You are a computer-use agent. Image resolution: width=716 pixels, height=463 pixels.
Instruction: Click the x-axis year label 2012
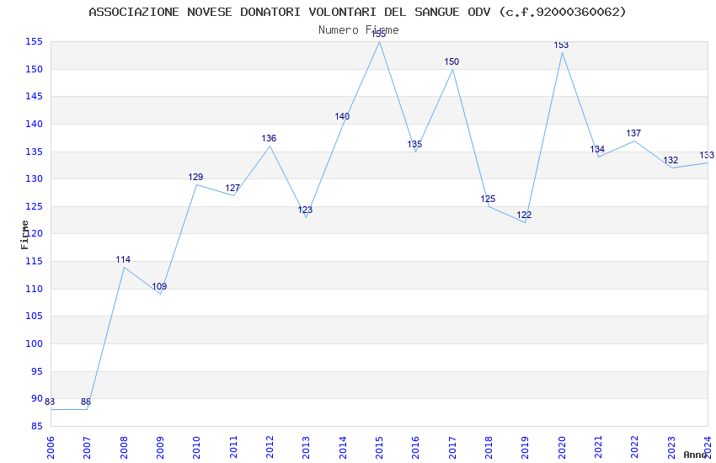tap(270, 447)
